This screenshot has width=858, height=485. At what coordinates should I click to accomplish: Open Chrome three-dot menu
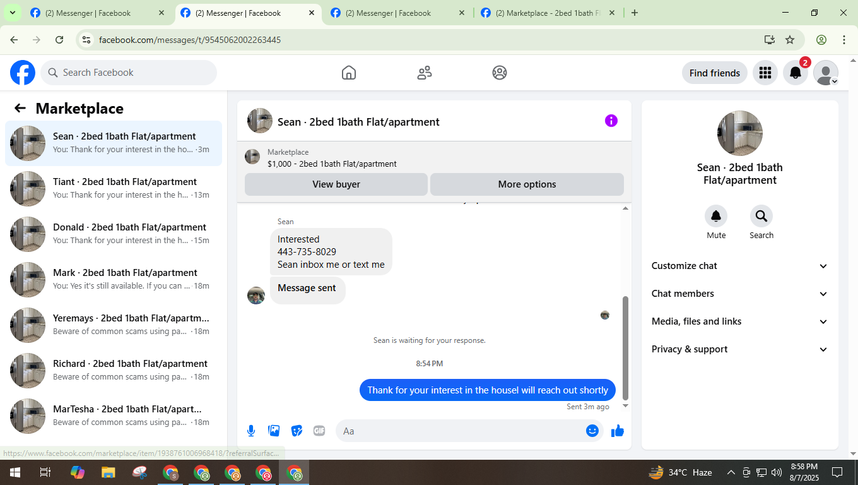tap(844, 40)
